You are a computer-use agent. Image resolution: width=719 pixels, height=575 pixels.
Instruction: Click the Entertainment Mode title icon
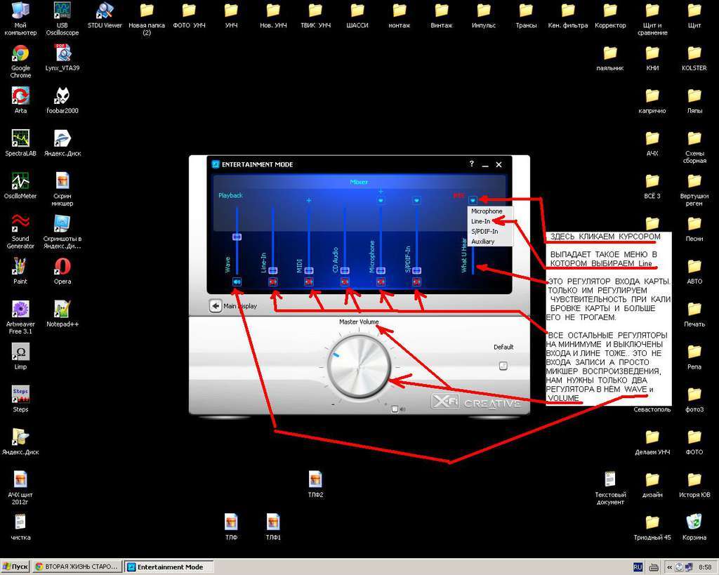(215, 164)
